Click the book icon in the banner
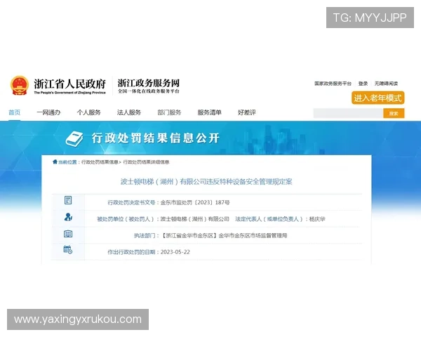Screen dimensions: 421x337 point(74,139)
